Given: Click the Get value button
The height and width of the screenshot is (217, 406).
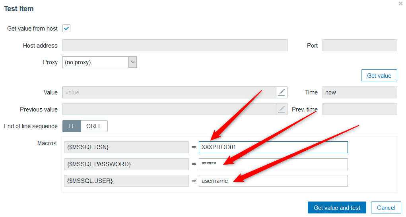Looking at the screenshot, I should [379, 75].
